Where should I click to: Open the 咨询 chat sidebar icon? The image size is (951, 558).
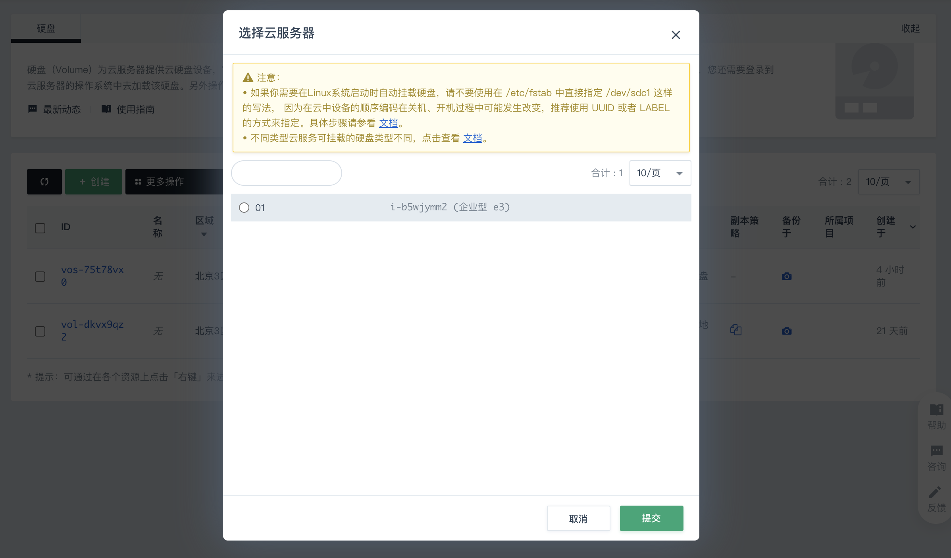coord(936,458)
